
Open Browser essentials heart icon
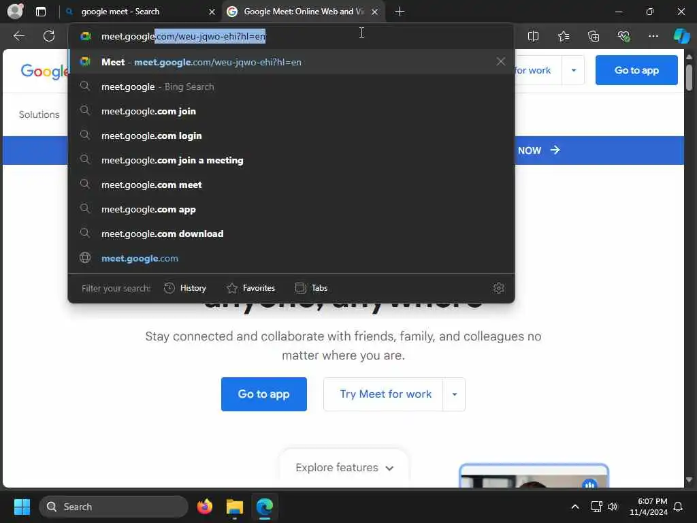623,36
